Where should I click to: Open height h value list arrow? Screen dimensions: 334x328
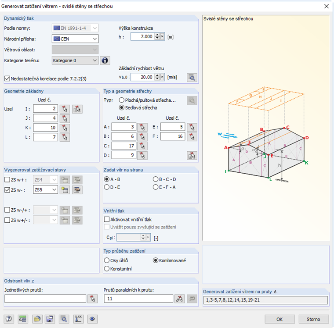(162, 36)
